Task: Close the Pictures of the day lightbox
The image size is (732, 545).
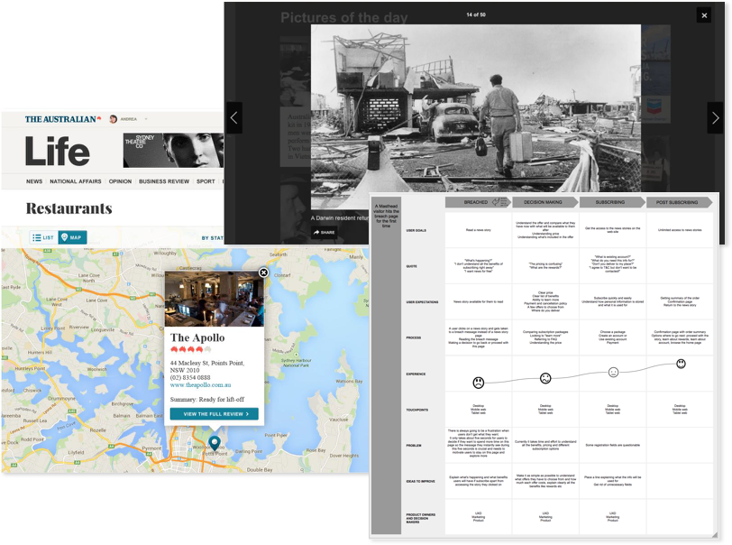Action: click(x=704, y=15)
